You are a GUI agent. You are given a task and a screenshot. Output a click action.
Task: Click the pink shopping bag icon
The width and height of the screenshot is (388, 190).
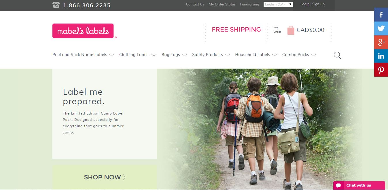tap(291, 30)
